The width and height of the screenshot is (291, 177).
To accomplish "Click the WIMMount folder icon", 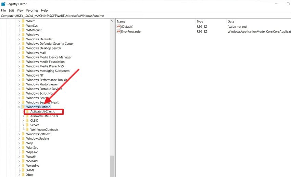I will coord(23,30).
